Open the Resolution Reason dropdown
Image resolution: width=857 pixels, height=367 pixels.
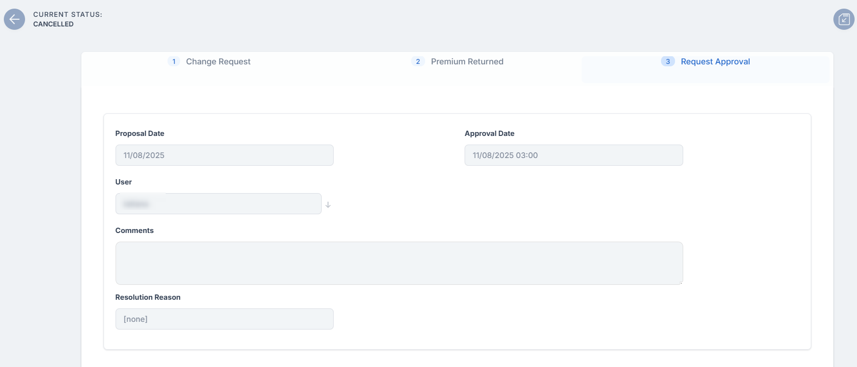[x=224, y=319]
